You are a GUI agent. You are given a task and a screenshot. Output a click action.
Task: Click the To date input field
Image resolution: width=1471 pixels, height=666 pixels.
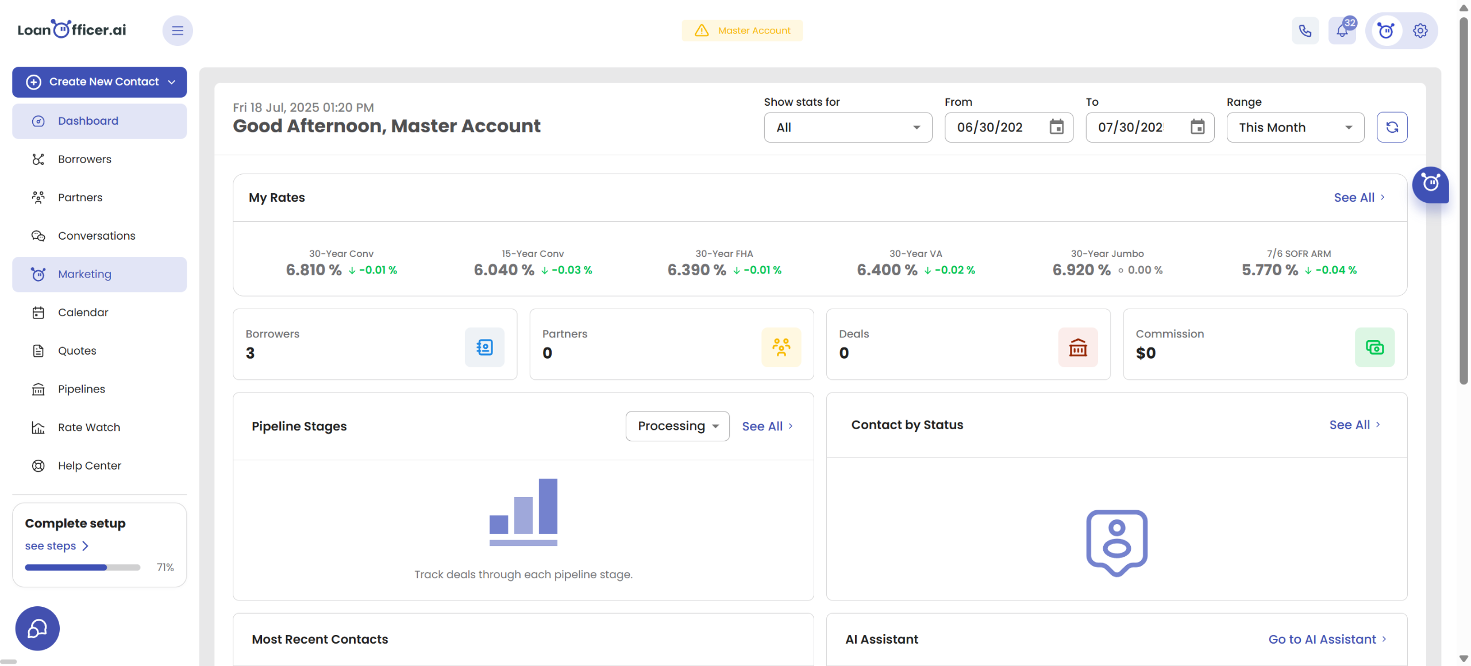(x=1131, y=127)
